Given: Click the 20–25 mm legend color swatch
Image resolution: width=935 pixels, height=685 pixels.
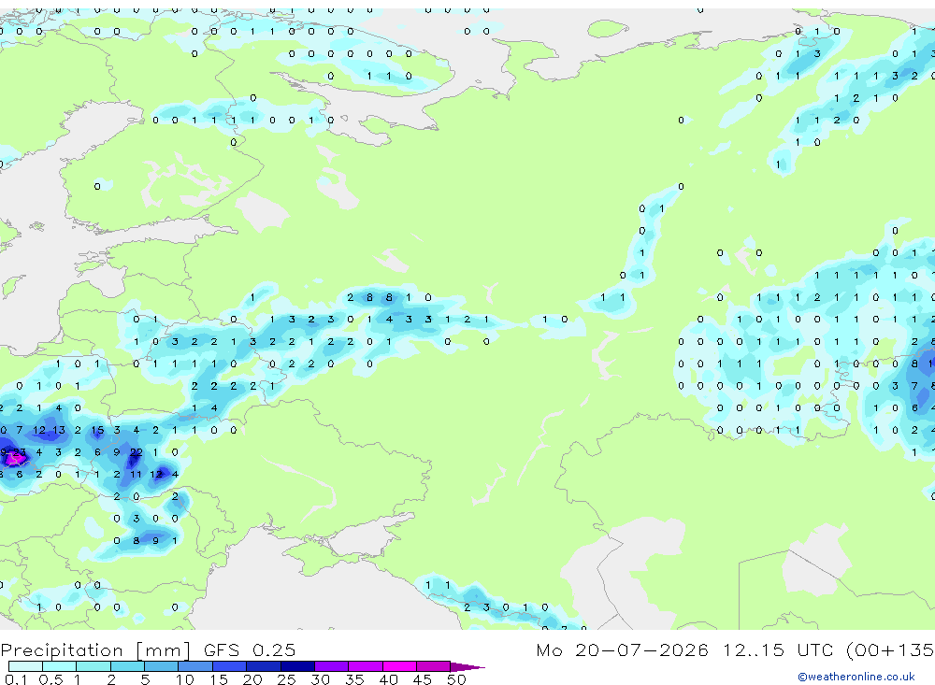Looking at the screenshot, I should pyautogui.click(x=263, y=666).
